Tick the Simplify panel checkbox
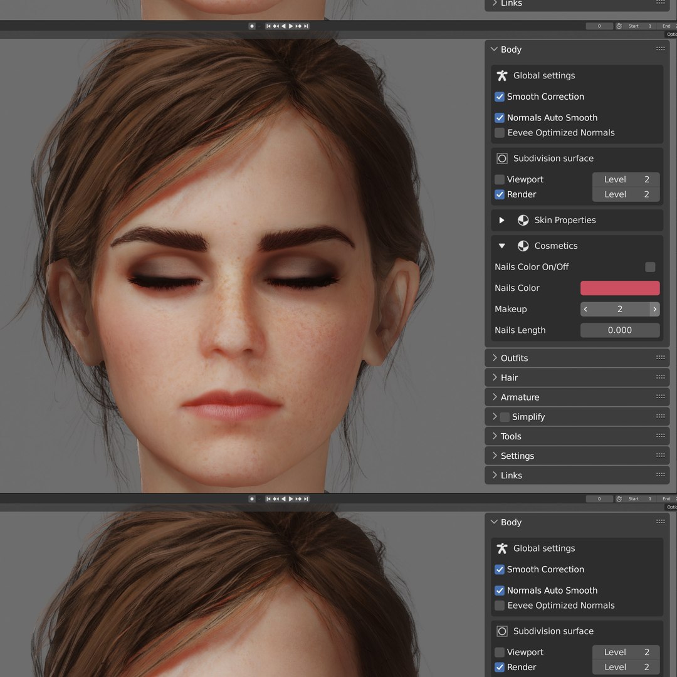This screenshot has height=677, width=677. (505, 417)
